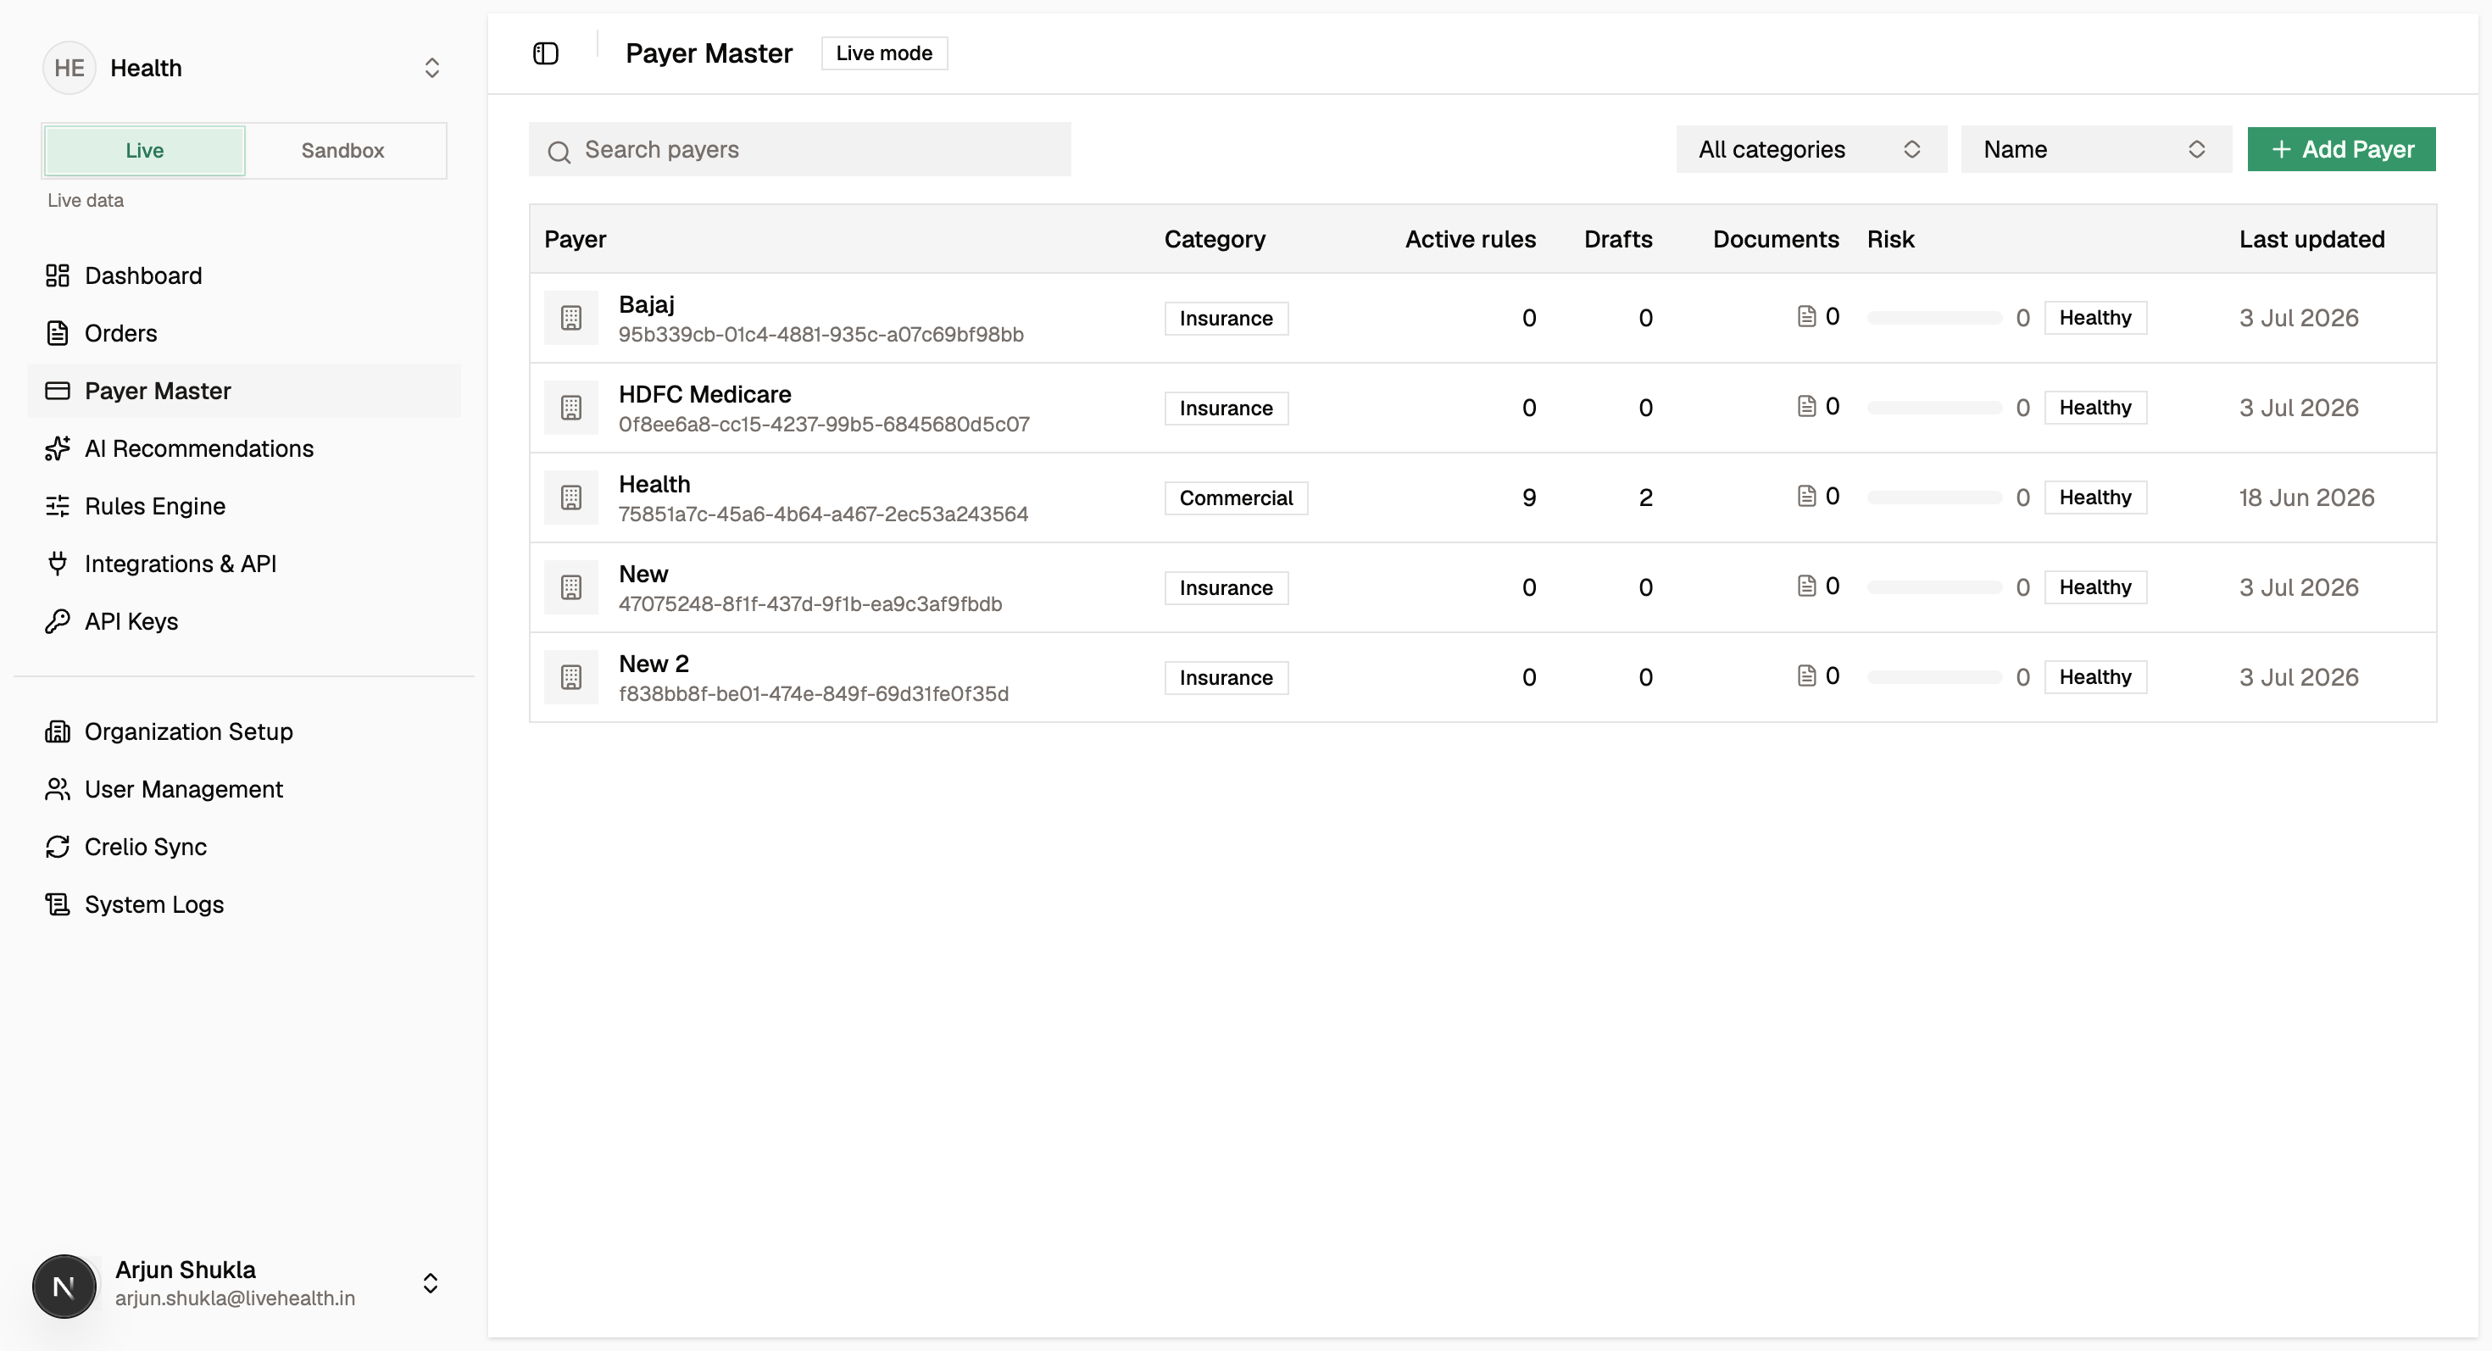Click the Payer Master card icon
Viewport: 2492px width, 1351px height.
click(x=57, y=391)
